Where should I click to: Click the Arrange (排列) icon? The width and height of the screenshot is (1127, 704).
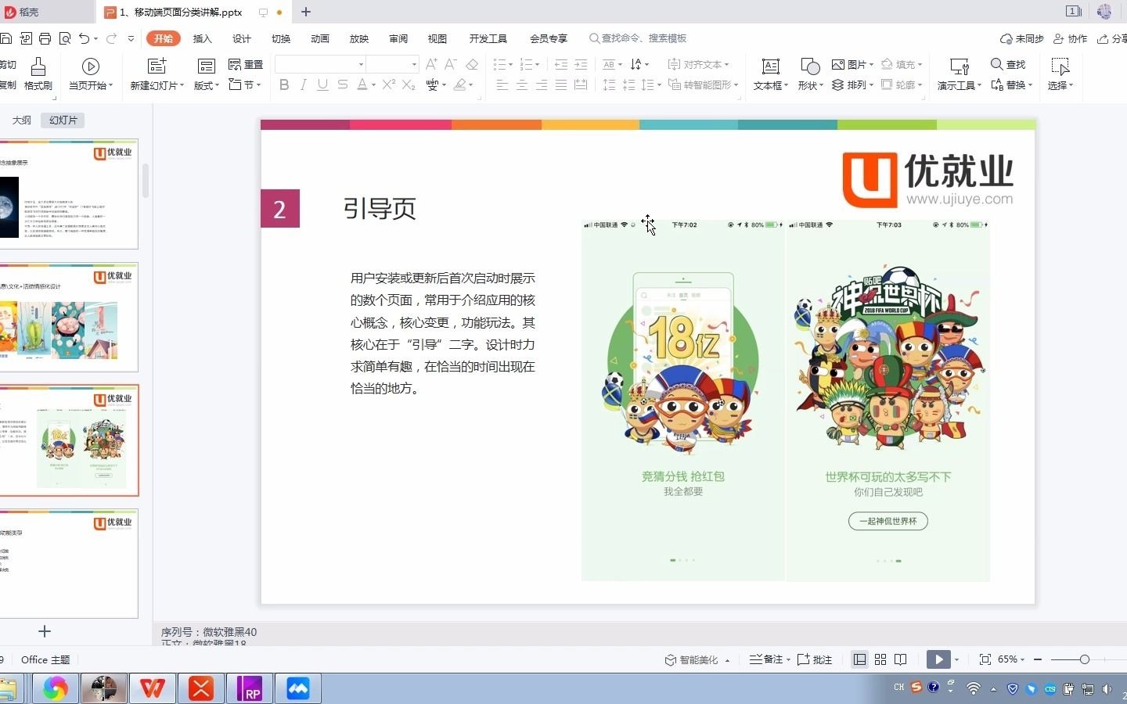click(x=838, y=84)
